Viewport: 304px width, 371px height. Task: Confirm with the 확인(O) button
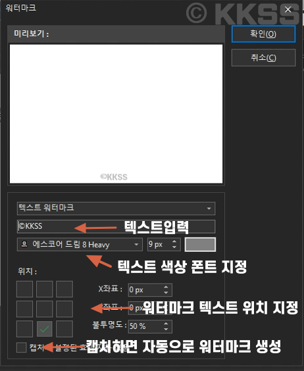pyautogui.click(x=263, y=34)
